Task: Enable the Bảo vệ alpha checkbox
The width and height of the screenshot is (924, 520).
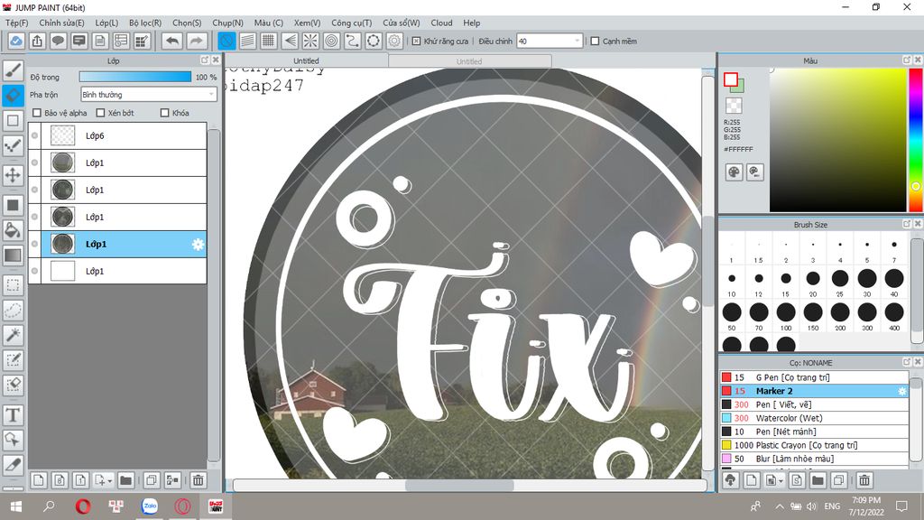Action: tap(37, 113)
